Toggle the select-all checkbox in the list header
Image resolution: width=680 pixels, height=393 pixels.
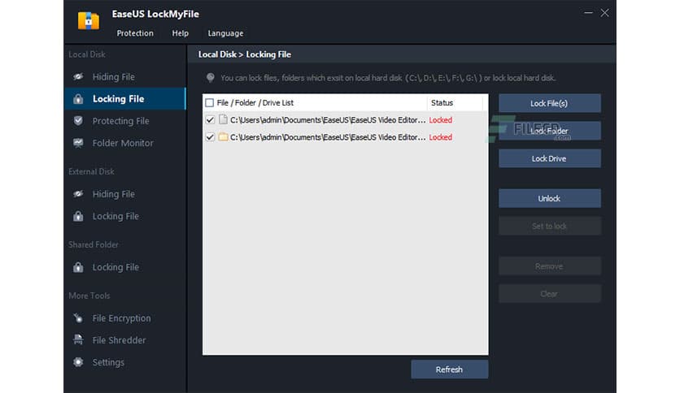(x=210, y=102)
